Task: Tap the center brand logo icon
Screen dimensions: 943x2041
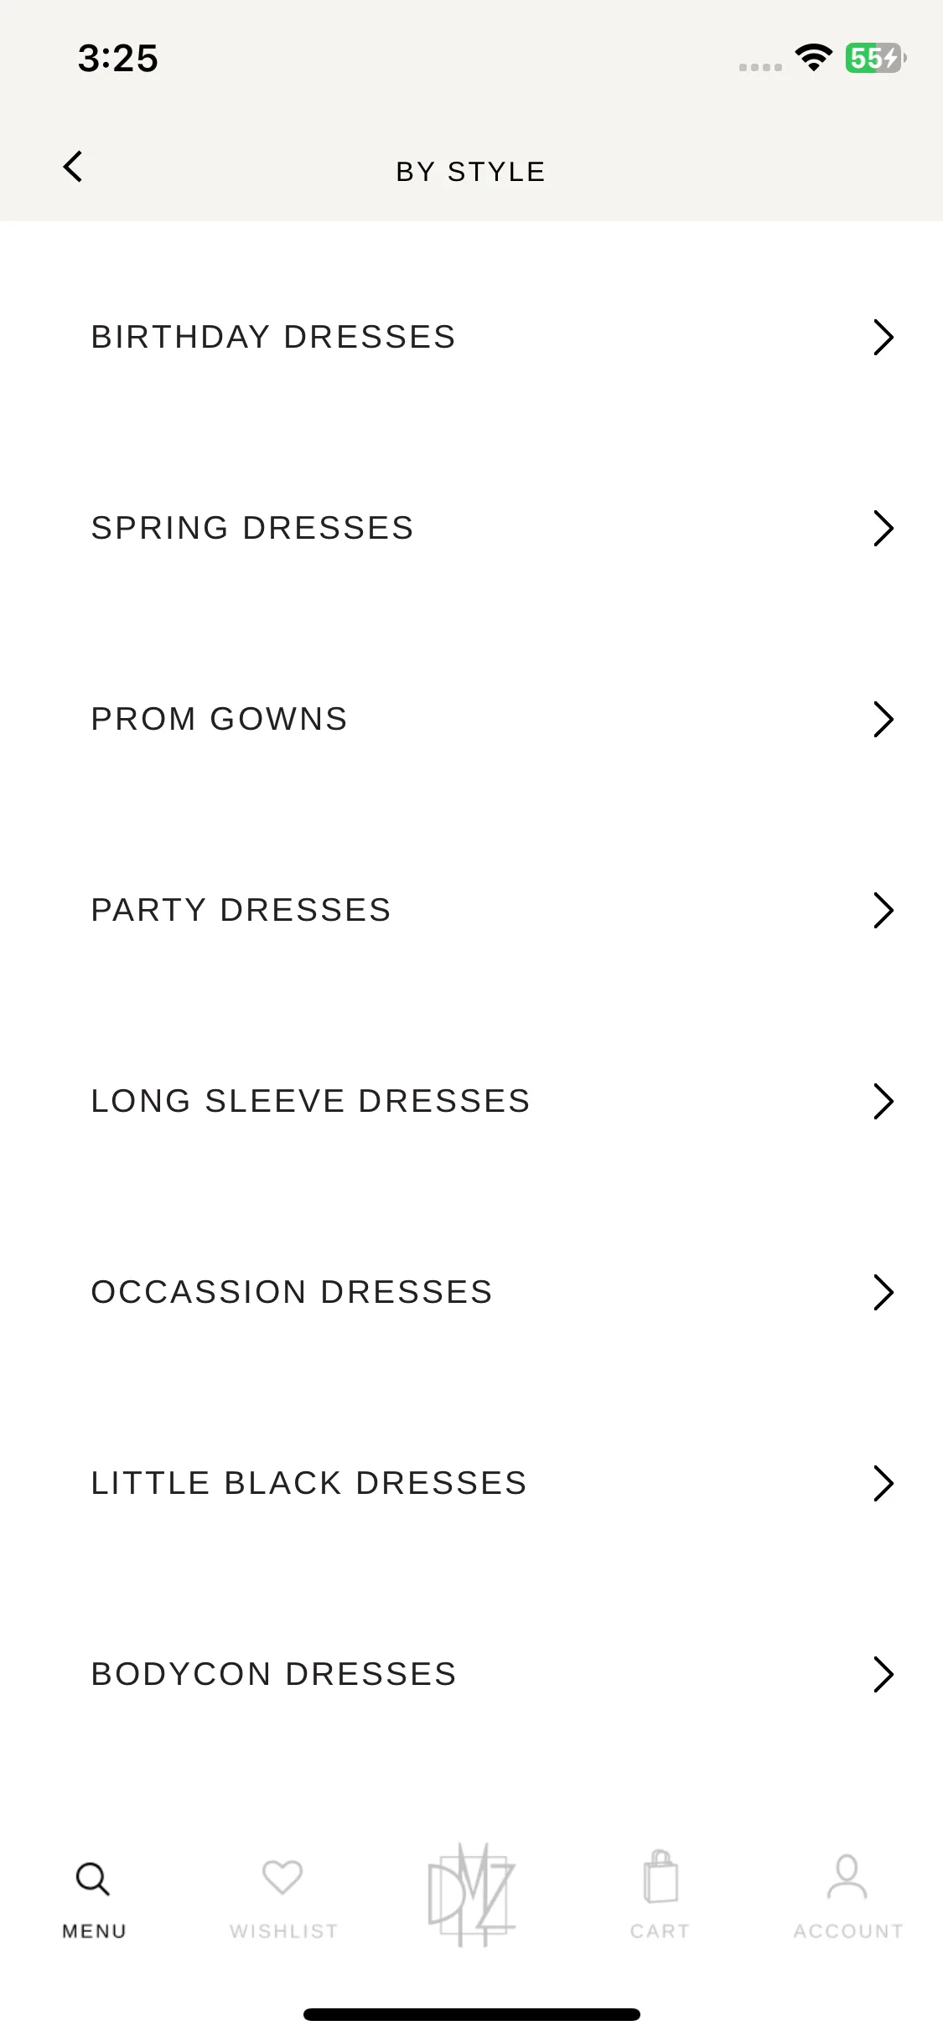Action: [x=471, y=1895]
